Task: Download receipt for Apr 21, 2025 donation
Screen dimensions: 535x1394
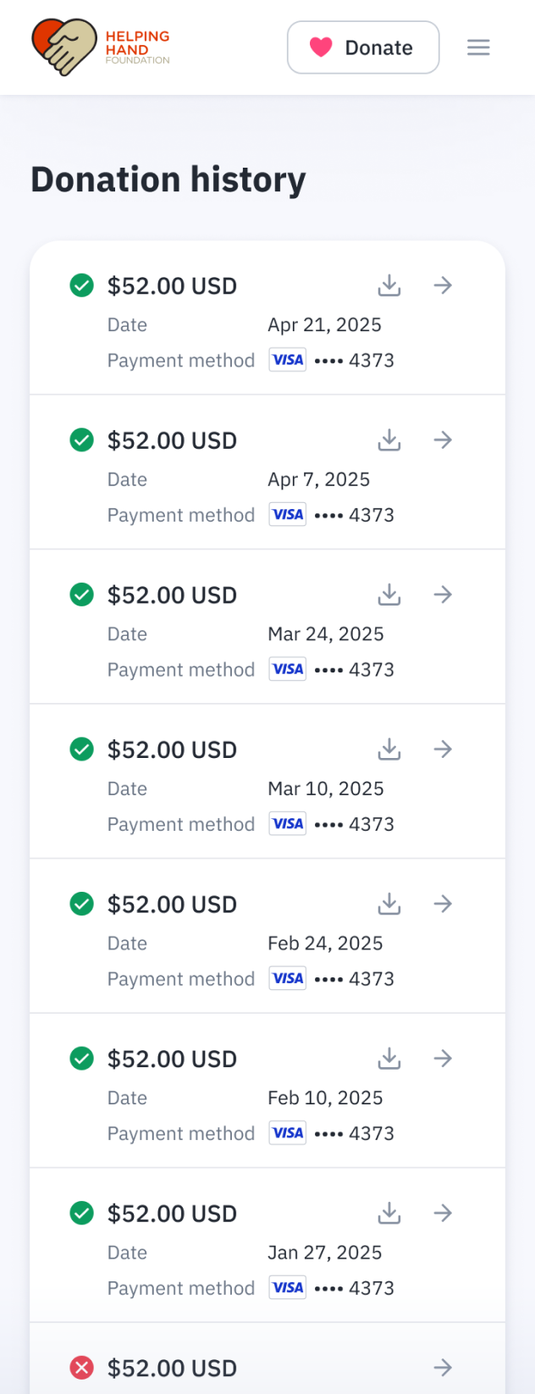Action: pos(389,285)
